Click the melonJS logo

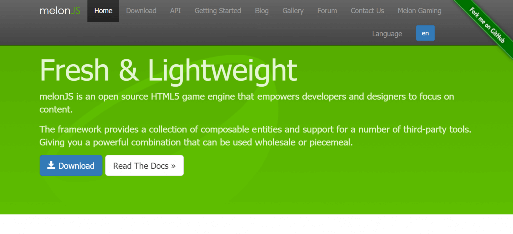(x=60, y=11)
